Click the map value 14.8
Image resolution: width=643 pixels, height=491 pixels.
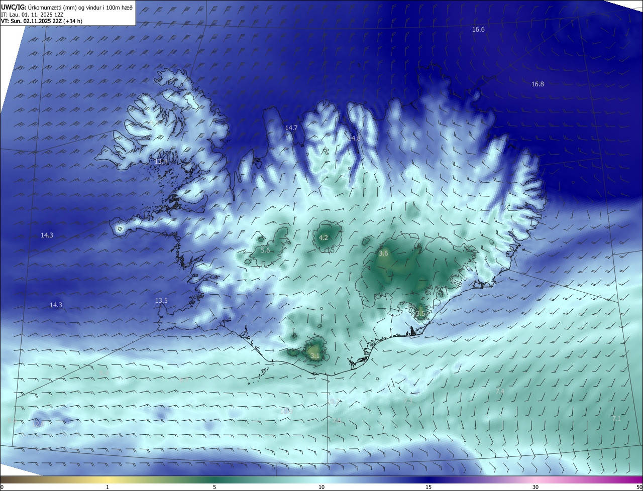(355, 138)
